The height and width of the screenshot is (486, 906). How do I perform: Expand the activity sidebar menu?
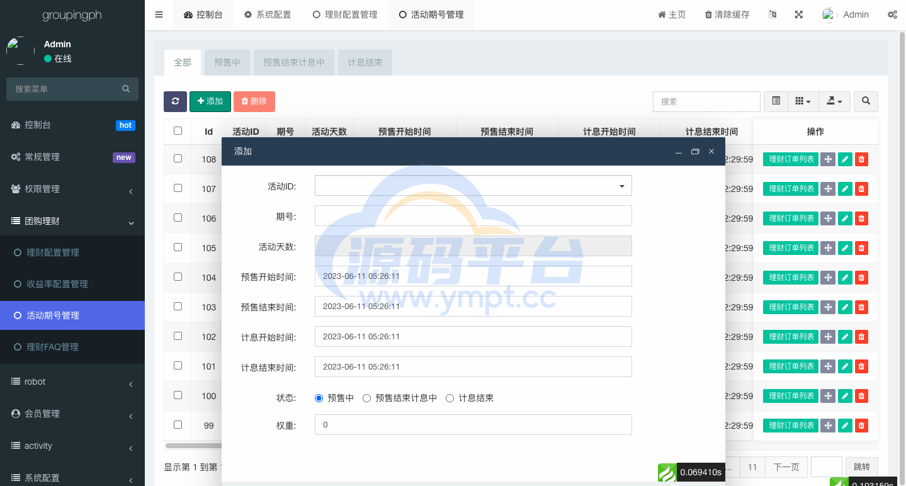click(72, 446)
